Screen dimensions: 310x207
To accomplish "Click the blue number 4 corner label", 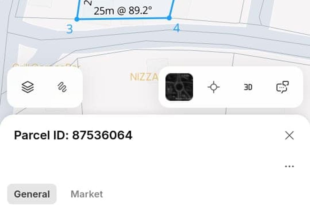I will pyautogui.click(x=176, y=28).
